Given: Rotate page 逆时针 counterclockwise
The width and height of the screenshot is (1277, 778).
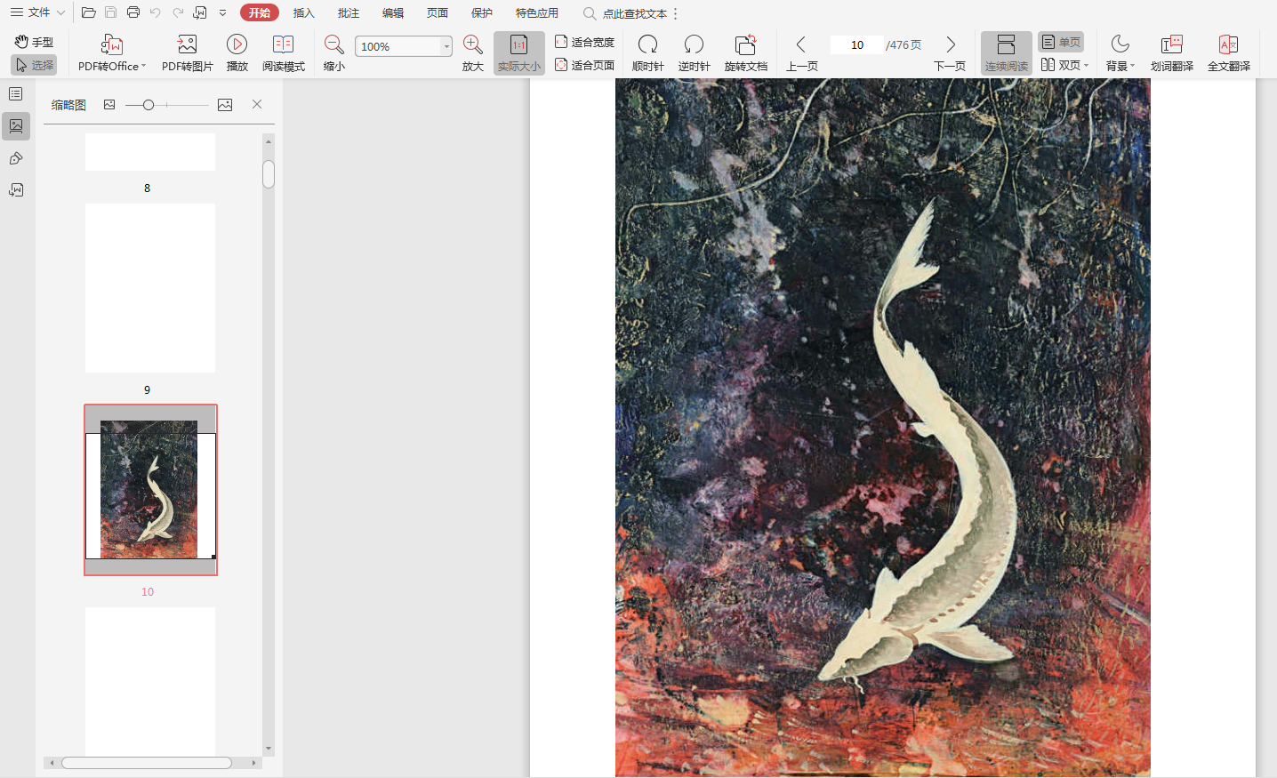Looking at the screenshot, I should click(695, 53).
